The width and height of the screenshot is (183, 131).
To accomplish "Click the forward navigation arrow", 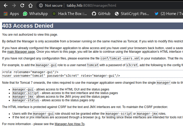I will (x=14, y=5).
